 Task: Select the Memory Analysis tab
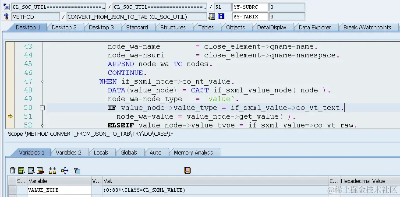click(193, 152)
